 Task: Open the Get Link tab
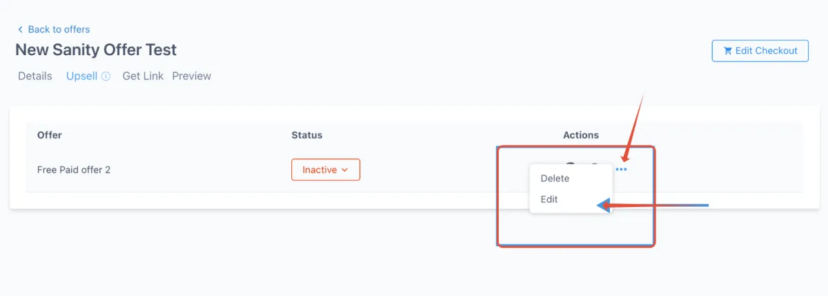click(143, 76)
